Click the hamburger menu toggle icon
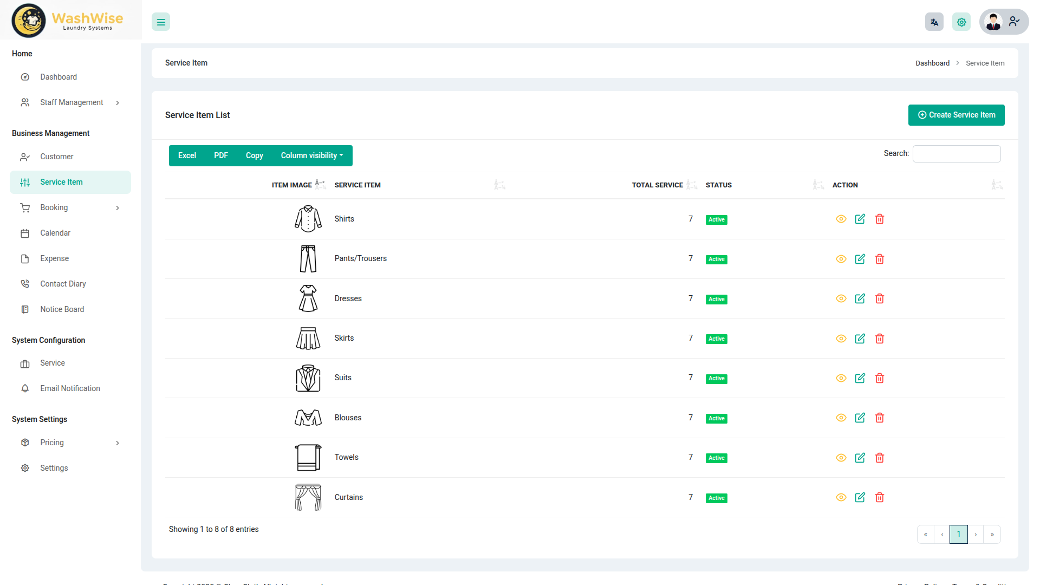The width and height of the screenshot is (1040, 585). tap(161, 22)
